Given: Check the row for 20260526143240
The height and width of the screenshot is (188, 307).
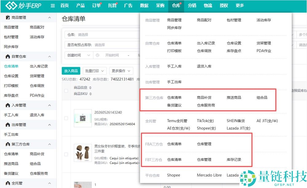Looking at the screenshot, I should click(66, 118).
